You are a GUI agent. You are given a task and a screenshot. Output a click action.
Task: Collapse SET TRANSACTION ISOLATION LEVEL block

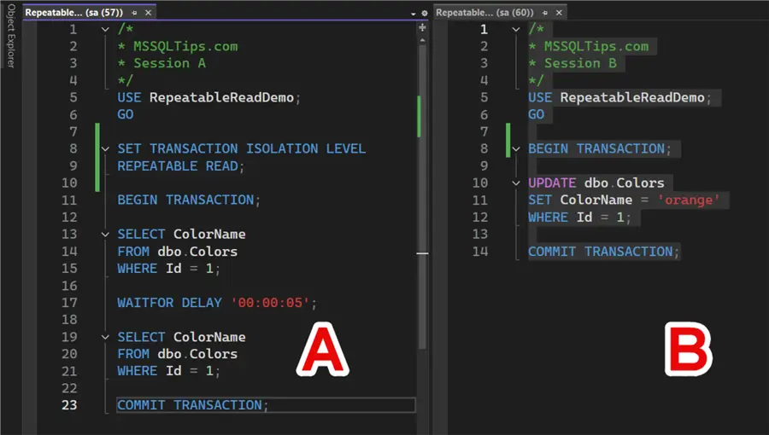click(105, 148)
